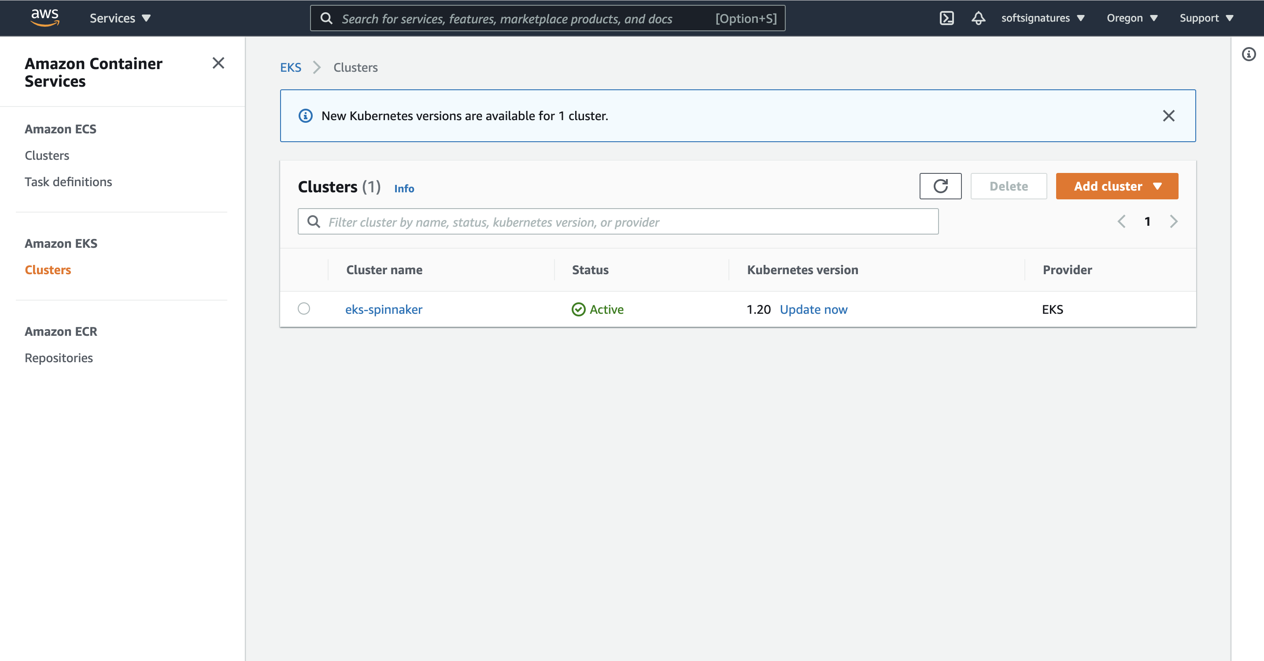The height and width of the screenshot is (661, 1264).
Task: Dismiss the Kubernetes versions notification banner
Action: (1168, 116)
